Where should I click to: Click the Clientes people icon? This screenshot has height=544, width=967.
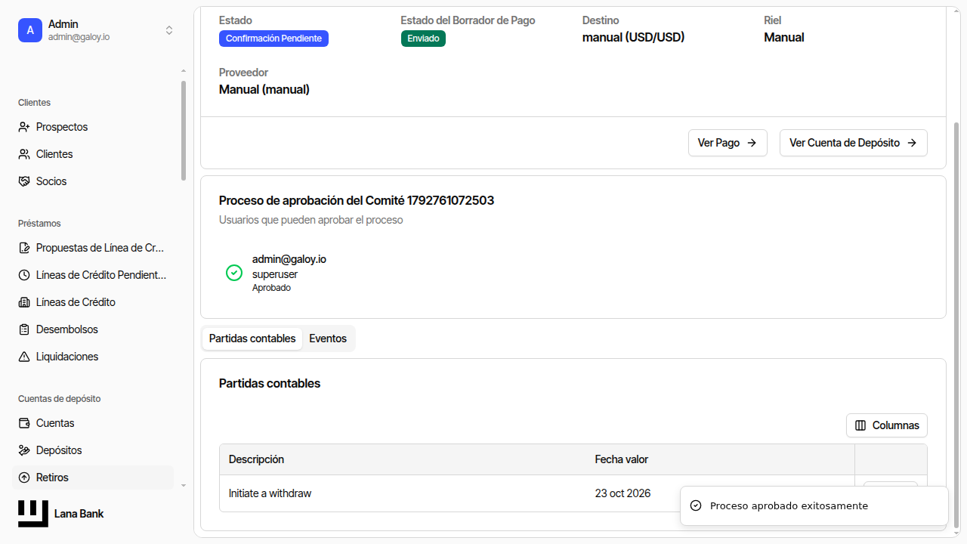(x=24, y=154)
